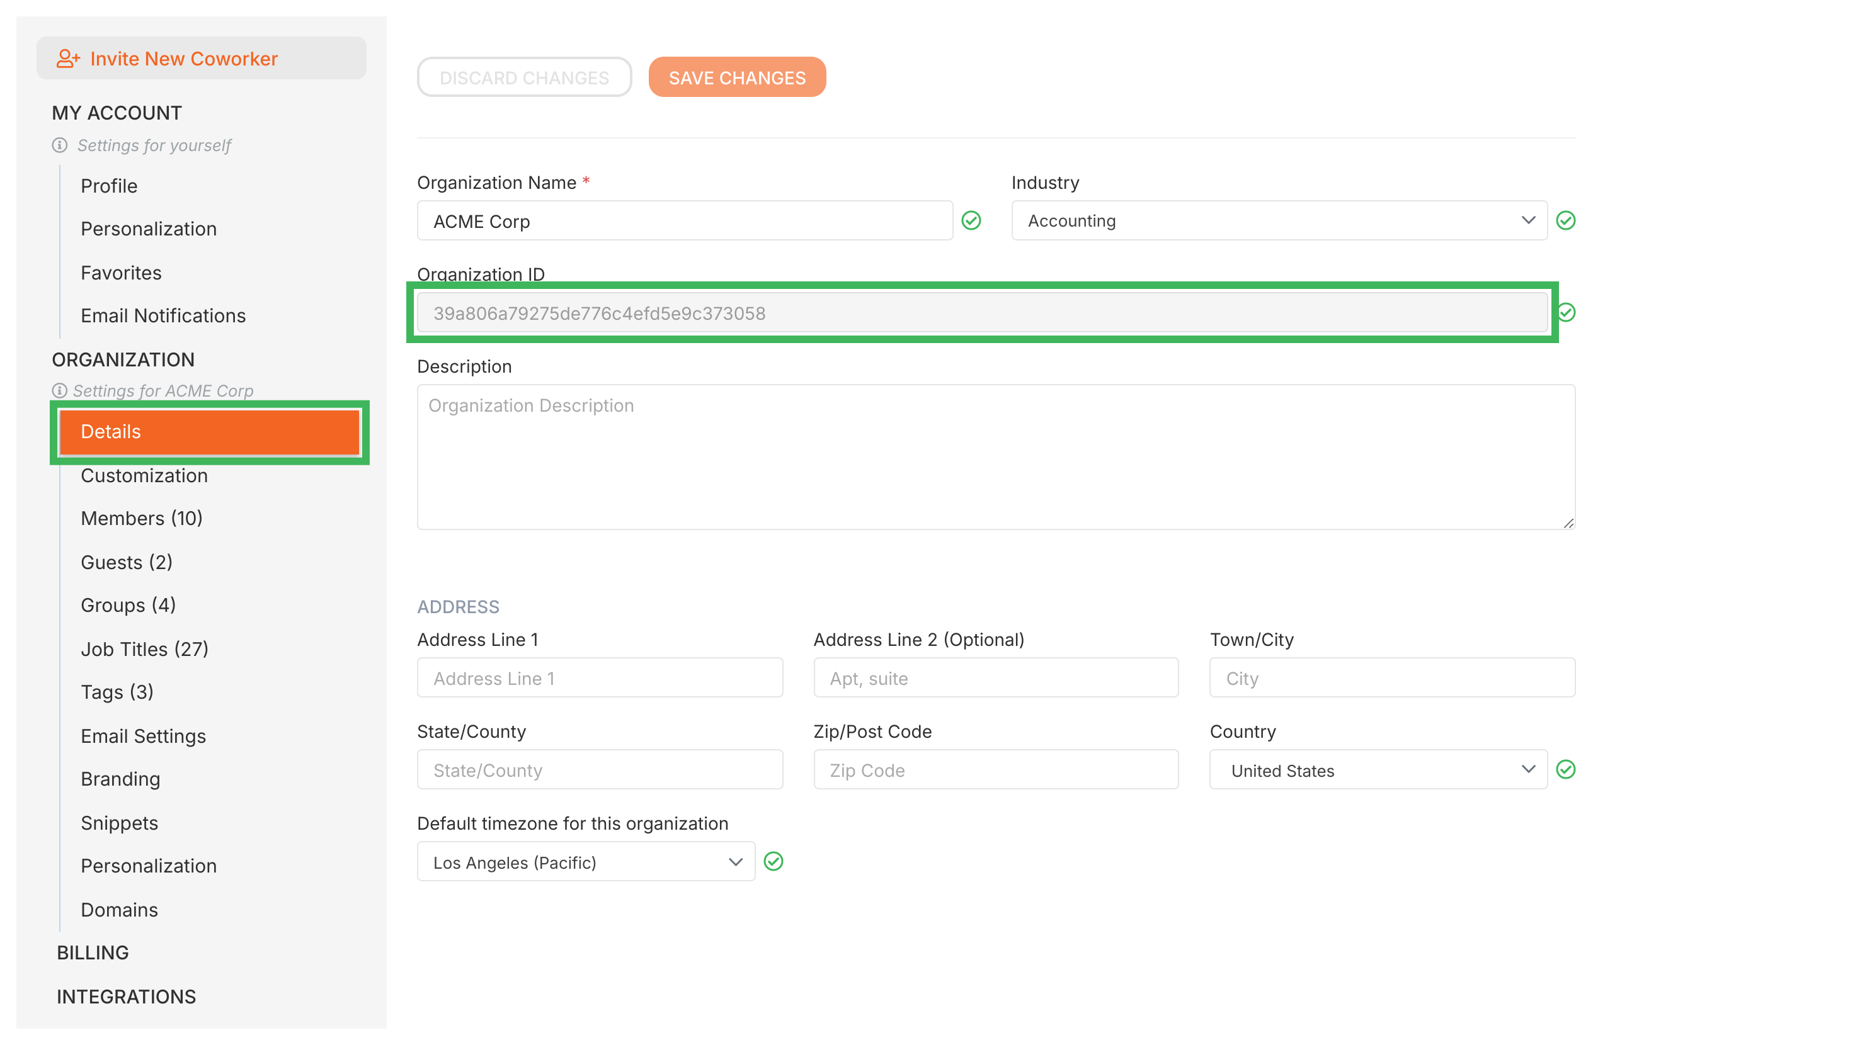Image resolution: width=1867 pixels, height=1045 pixels.
Task: Click the green checkmark beside the timezone dropdown
Action: coord(774,861)
